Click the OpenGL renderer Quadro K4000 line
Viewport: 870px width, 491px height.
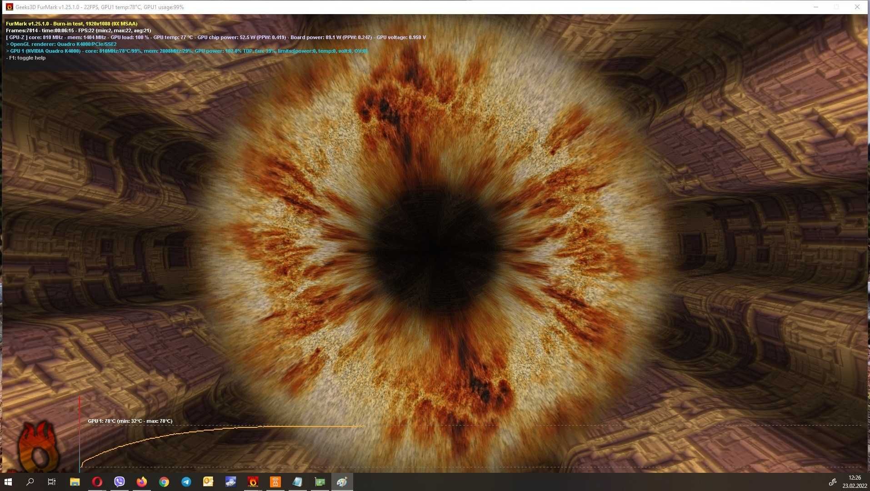[61, 44]
